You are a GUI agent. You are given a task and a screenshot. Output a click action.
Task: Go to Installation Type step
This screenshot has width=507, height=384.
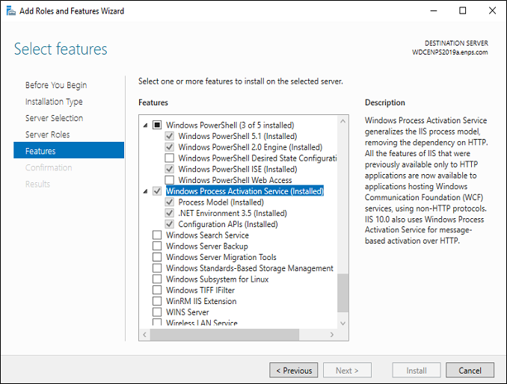tap(54, 102)
